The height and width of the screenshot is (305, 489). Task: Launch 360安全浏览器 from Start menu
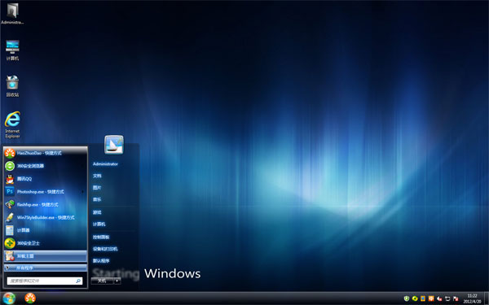46,166
